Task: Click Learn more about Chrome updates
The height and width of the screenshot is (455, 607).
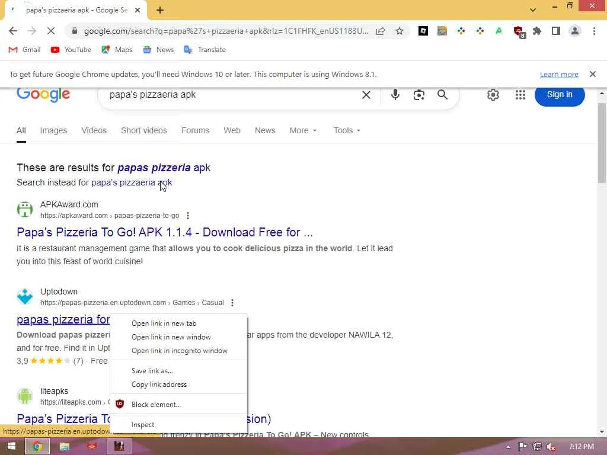Action: coord(559,74)
